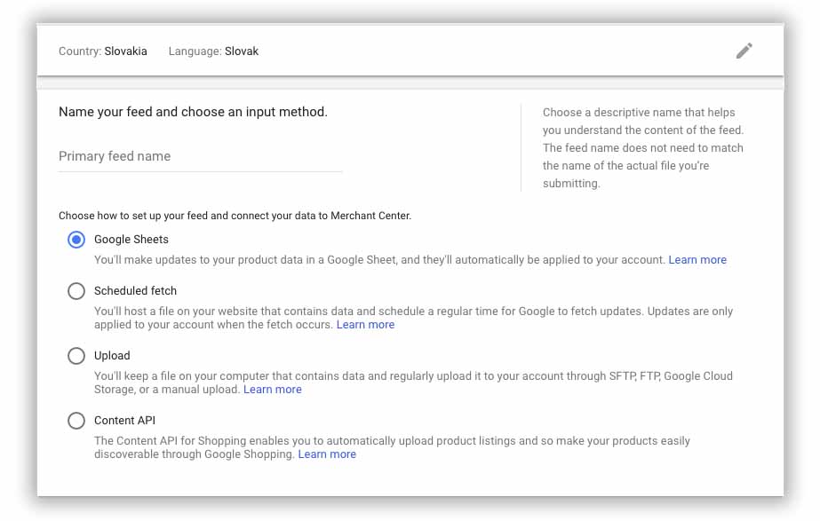The image size is (820, 521).
Task: Select the Google Sheets radio button
Action: (76, 240)
